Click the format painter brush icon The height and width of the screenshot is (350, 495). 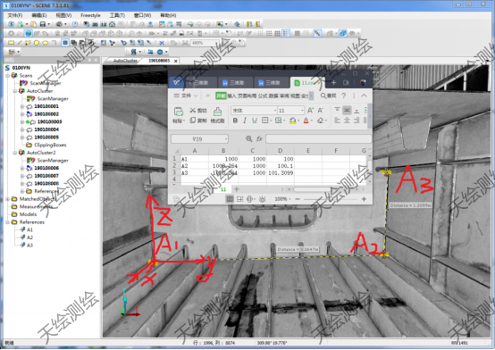(217, 112)
